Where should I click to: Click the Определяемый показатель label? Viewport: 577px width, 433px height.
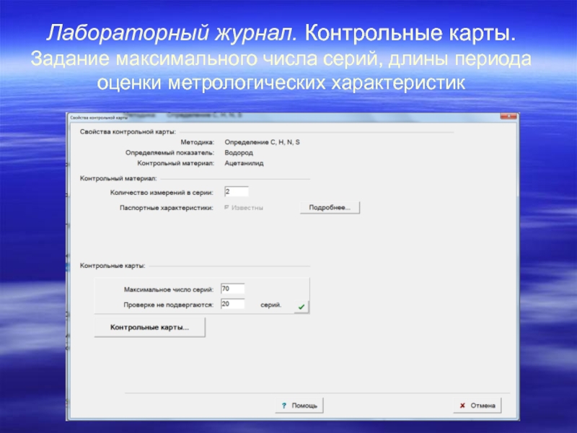click(x=169, y=153)
